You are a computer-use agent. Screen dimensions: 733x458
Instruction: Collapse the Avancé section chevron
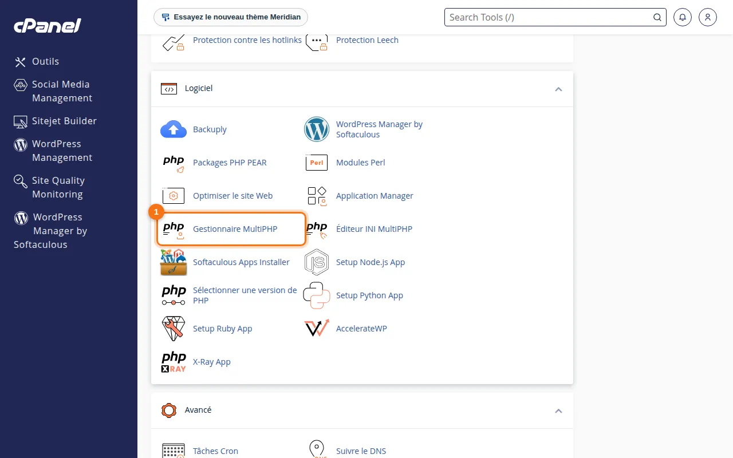pyautogui.click(x=558, y=411)
